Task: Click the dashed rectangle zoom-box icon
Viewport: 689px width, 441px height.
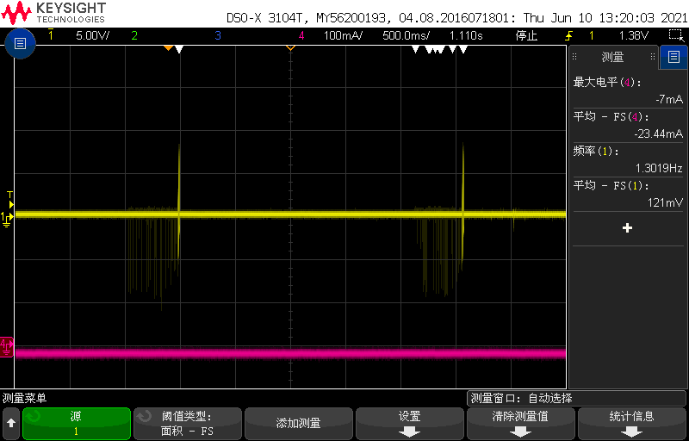Action: pos(674,35)
